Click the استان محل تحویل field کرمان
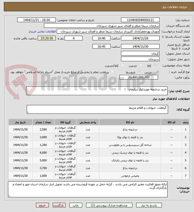The height and width of the screenshot is (212, 194). pyautogui.click(x=140, y=53)
